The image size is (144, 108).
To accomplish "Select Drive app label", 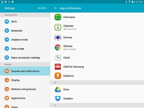I will pyautogui.click(x=66, y=90).
